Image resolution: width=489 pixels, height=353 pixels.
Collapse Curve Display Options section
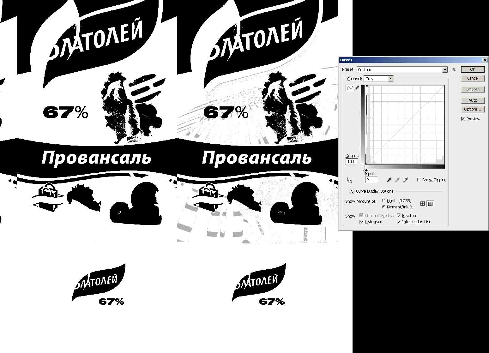352,191
